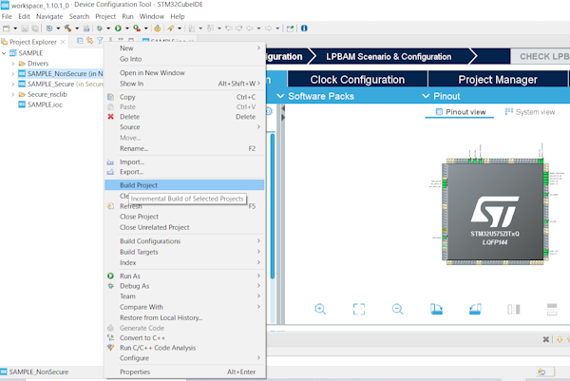Click the fit-to-screen frame icon
The width and height of the screenshot is (570, 381).
point(359,309)
